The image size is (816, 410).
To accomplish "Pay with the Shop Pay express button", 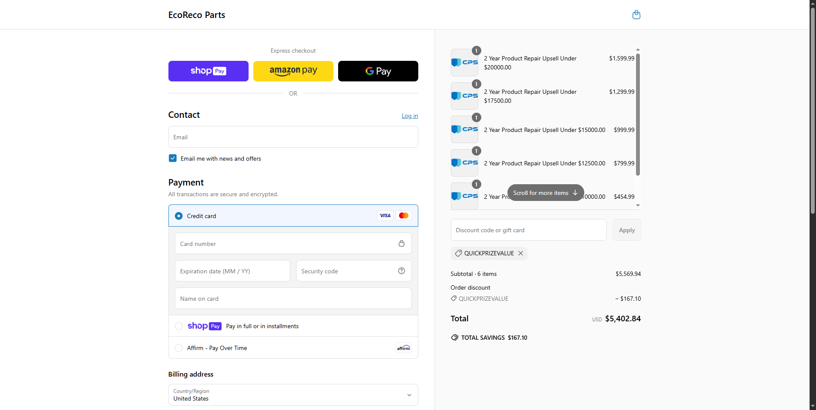I will click(208, 71).
